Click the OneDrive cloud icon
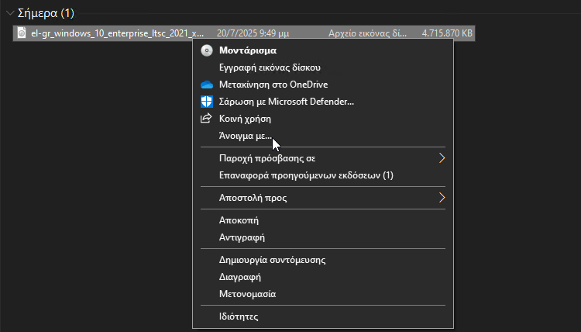Image resolution: width=581 pixels, height=332 pixels. tap(207, 85)
